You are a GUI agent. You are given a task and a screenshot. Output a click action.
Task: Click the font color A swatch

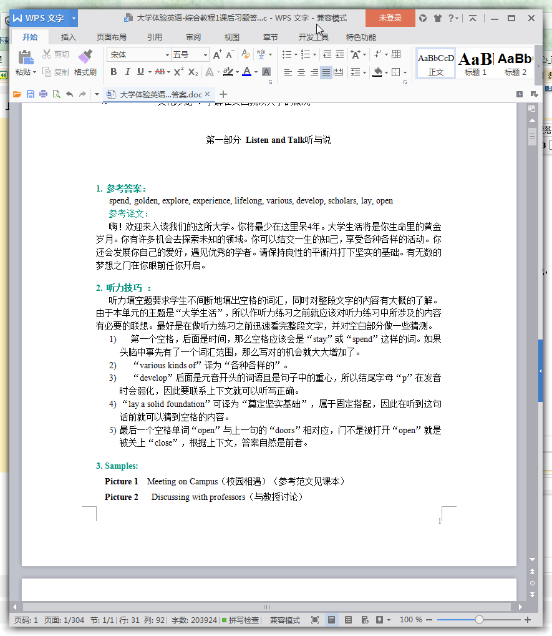tap(247, 72)
